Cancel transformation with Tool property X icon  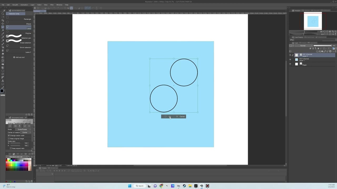(29, 126)
